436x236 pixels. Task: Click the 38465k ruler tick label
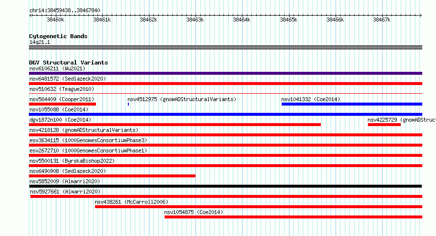[x=289, y=20]
